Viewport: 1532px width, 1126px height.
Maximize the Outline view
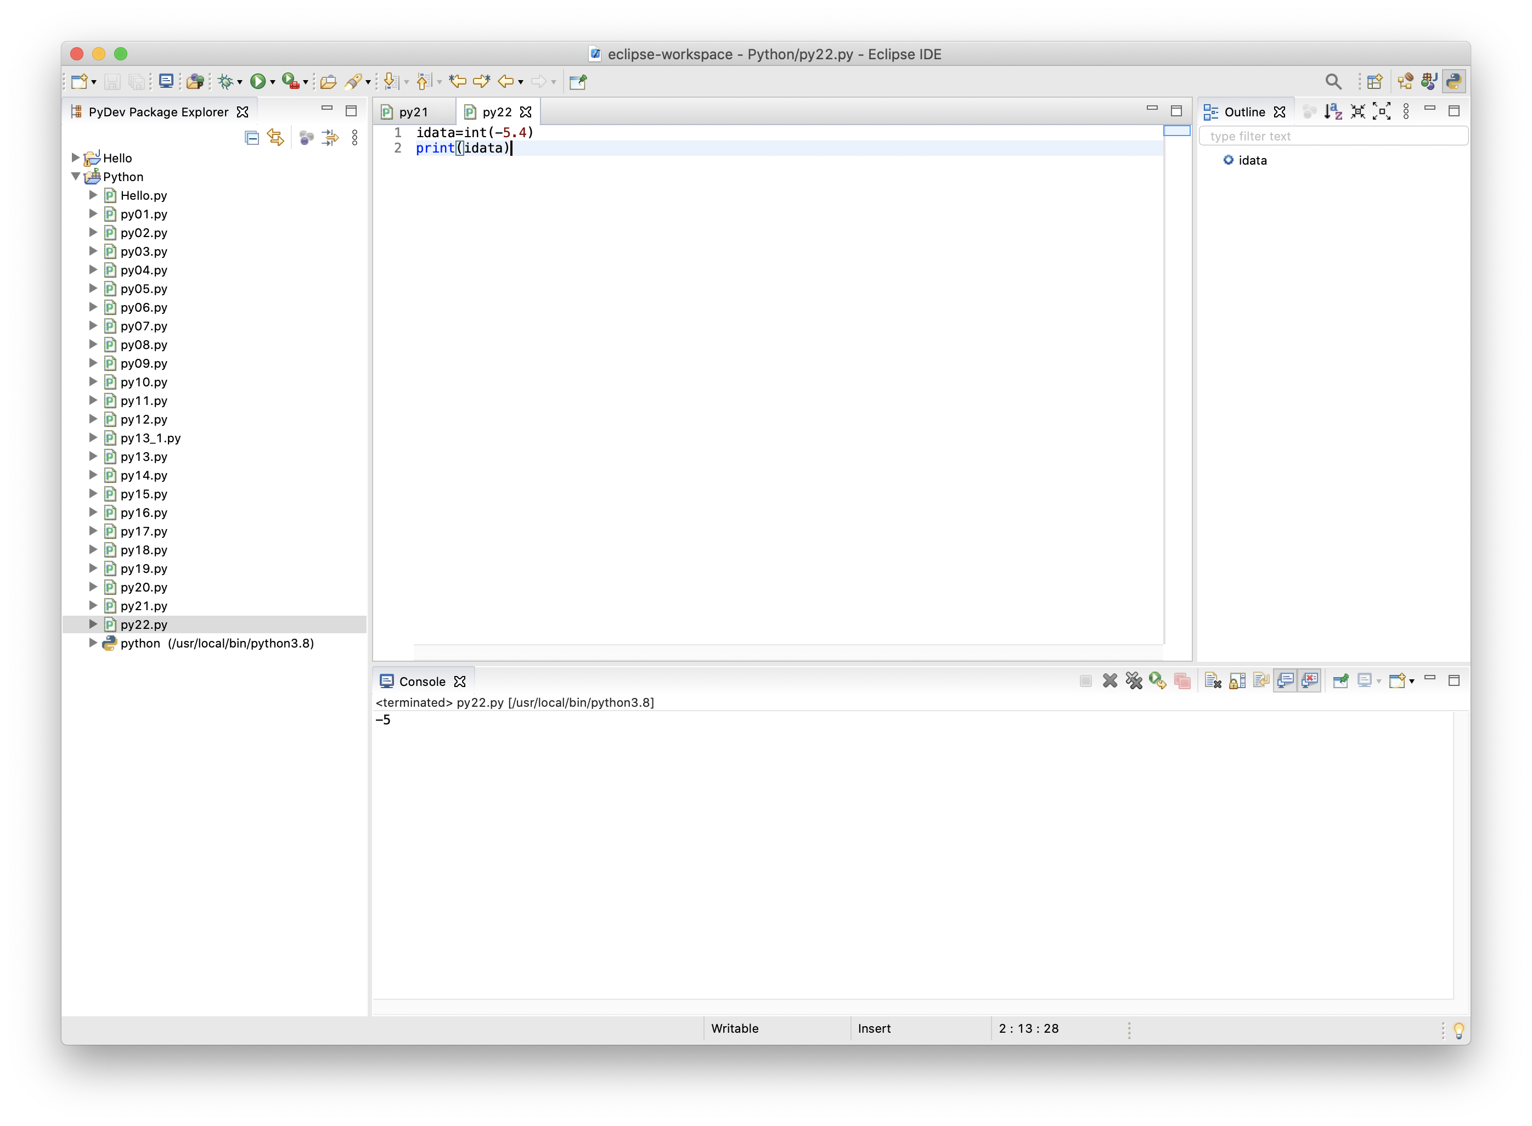click(x=1454, y=110)
